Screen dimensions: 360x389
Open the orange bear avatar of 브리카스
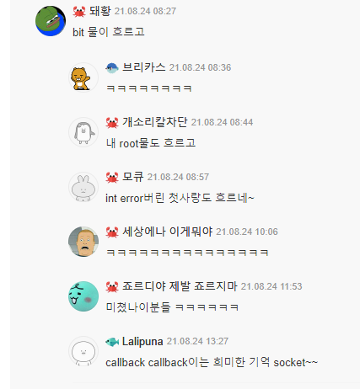[x=83, y=77]
